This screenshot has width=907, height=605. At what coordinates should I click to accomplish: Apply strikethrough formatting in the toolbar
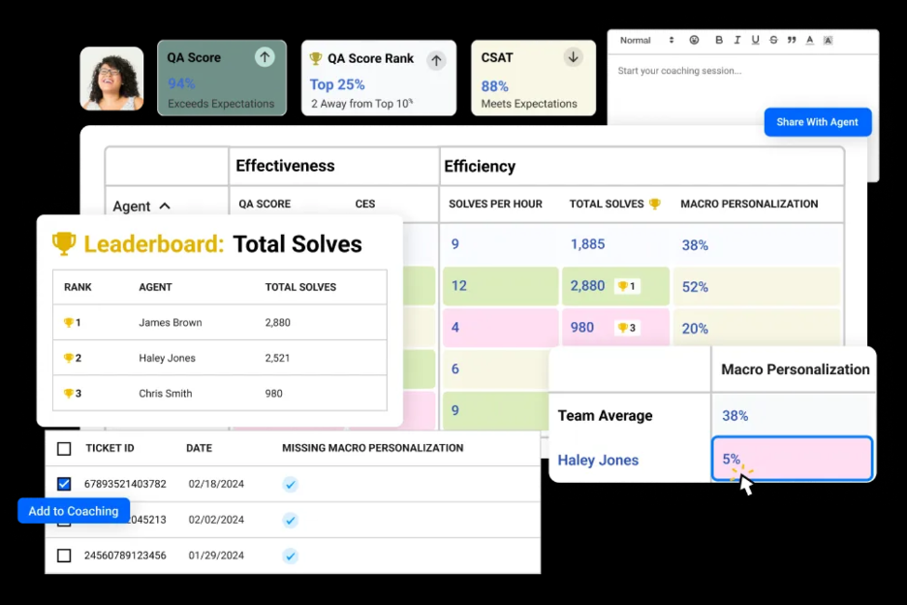(x=772, y=40)
